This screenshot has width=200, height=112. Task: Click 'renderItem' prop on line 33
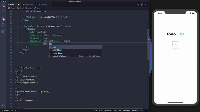[35, 44]
